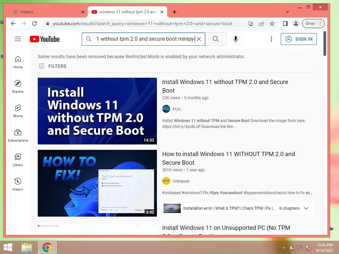339x254 pixels.
Task: Install the YouTube app from the address bar
Action: click(x=251, y=23)
